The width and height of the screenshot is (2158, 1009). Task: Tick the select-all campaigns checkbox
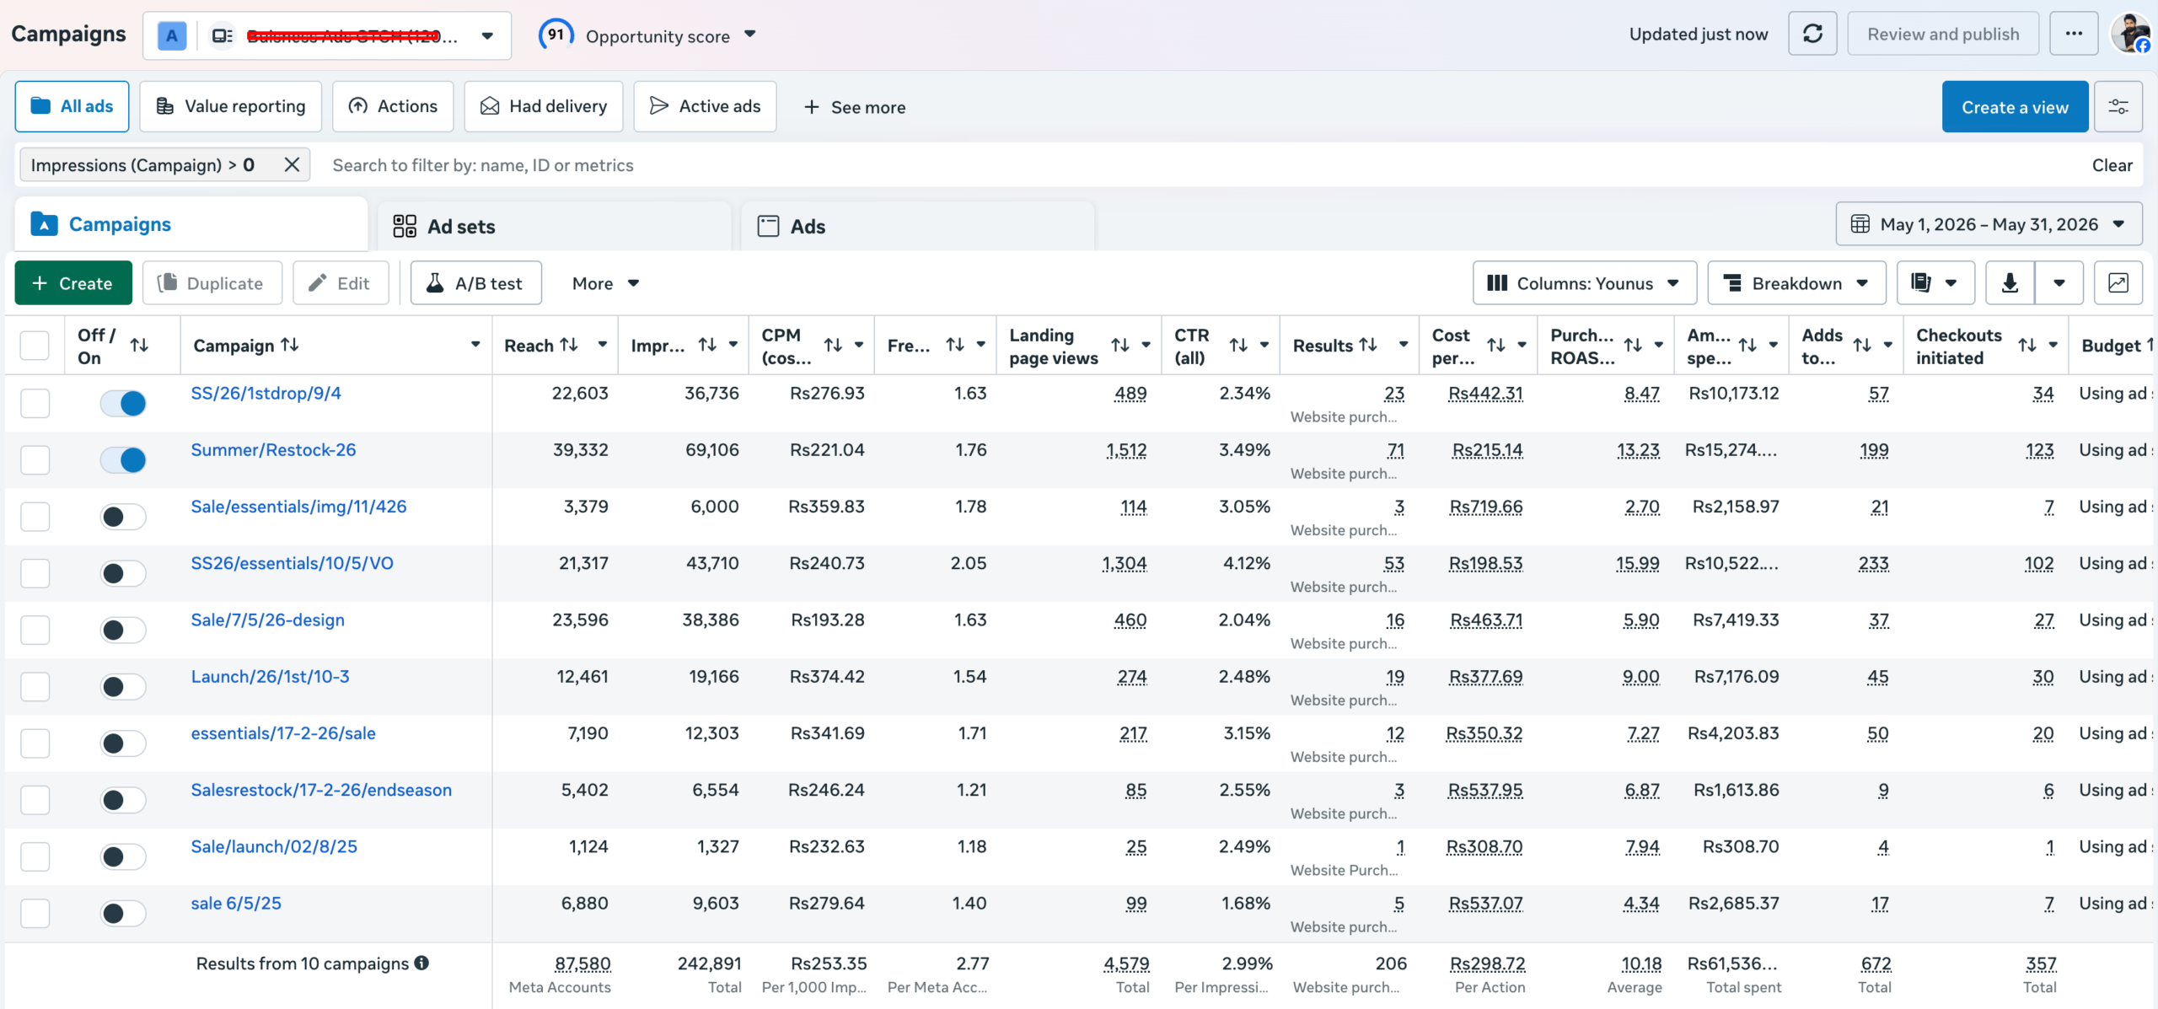tap(35, 346)
